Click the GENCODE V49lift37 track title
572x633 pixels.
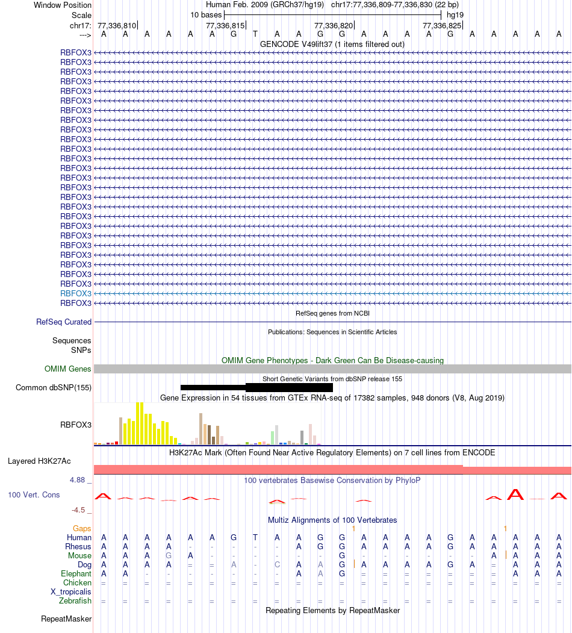click(332, 44)
